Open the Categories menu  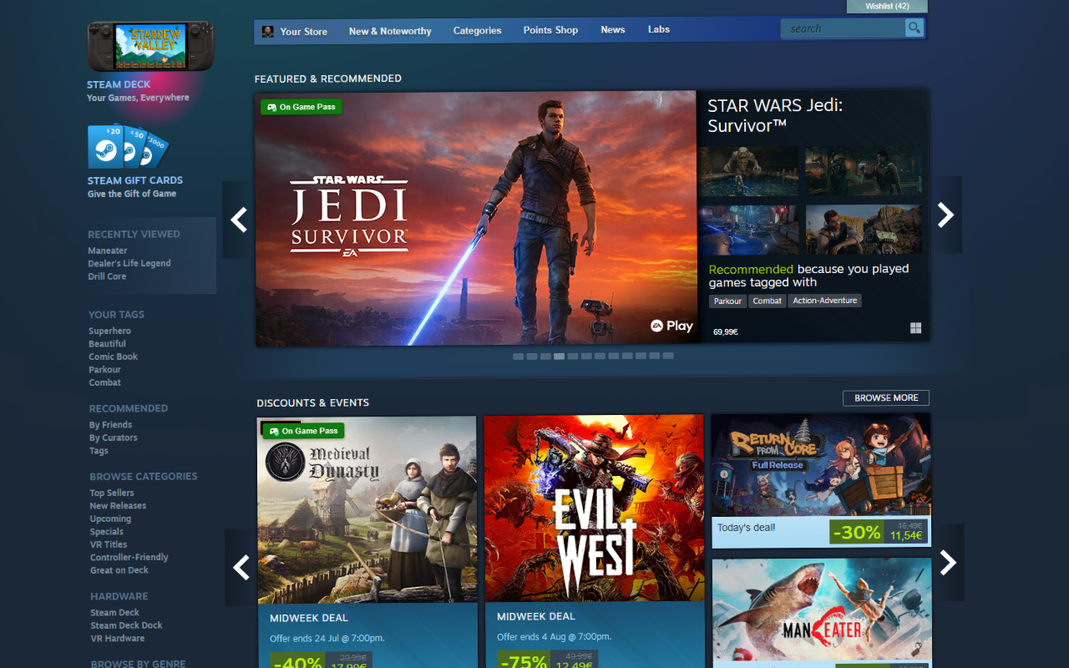click(x=477, y=30)
